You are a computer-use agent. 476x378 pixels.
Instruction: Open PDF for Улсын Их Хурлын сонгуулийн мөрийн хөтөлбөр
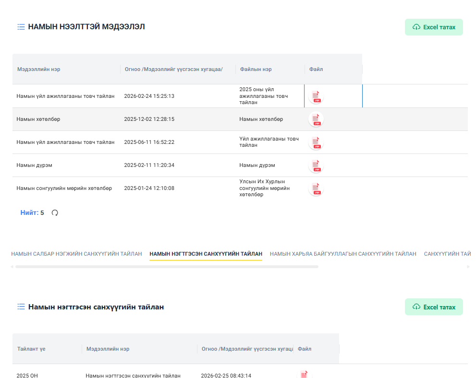click(316, 189)
